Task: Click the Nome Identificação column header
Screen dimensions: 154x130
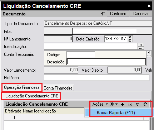Action: (53, 111)
